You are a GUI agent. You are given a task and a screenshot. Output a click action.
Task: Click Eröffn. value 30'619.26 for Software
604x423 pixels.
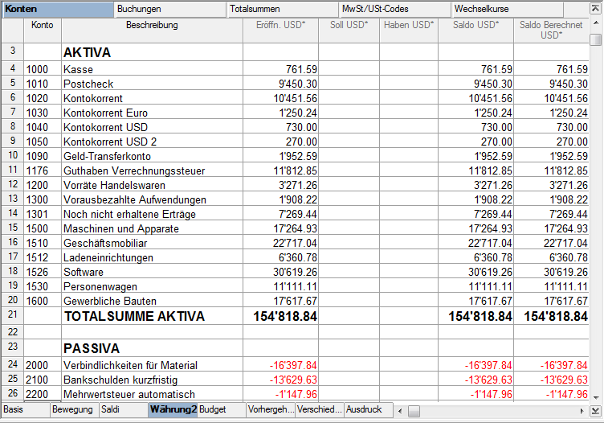coord(281,272)
